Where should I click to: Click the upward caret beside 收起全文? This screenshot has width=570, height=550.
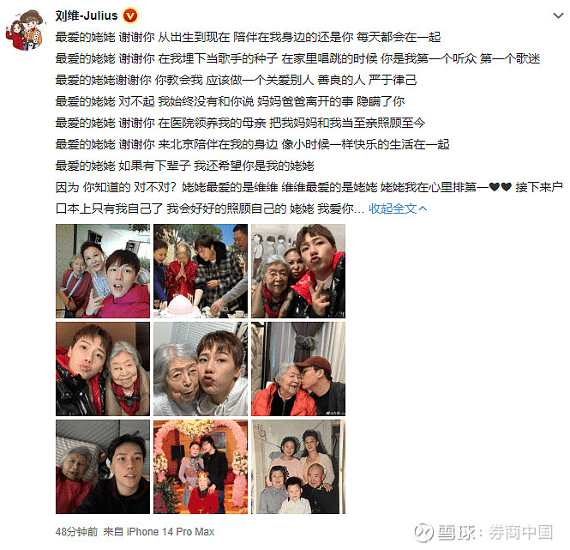coord(423,209)
